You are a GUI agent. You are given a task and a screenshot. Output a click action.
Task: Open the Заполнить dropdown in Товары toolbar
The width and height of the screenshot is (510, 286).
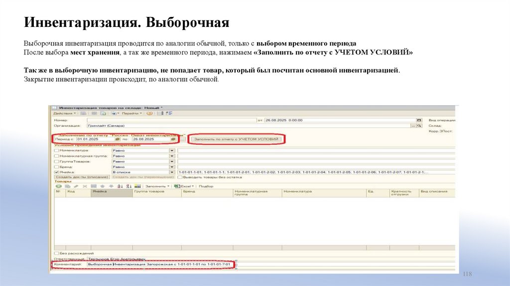tap(157, 186)
